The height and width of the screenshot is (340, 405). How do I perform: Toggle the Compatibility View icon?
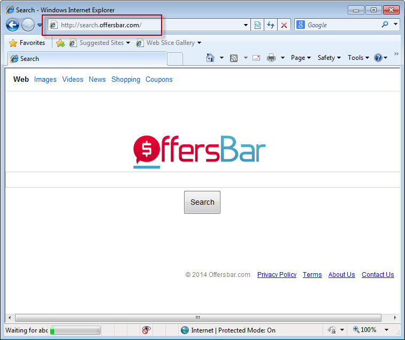(x=257, y=25)
